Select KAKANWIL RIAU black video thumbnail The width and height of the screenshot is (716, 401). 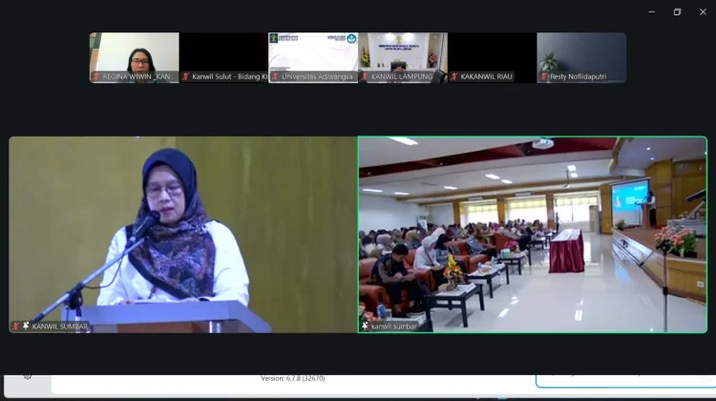[493, 57]
